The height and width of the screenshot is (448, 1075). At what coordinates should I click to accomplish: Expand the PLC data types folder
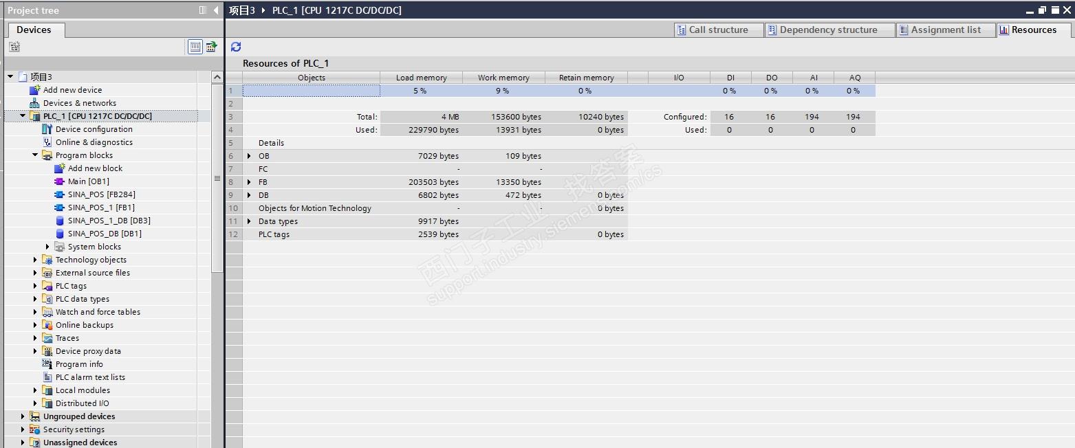(35, 299)
